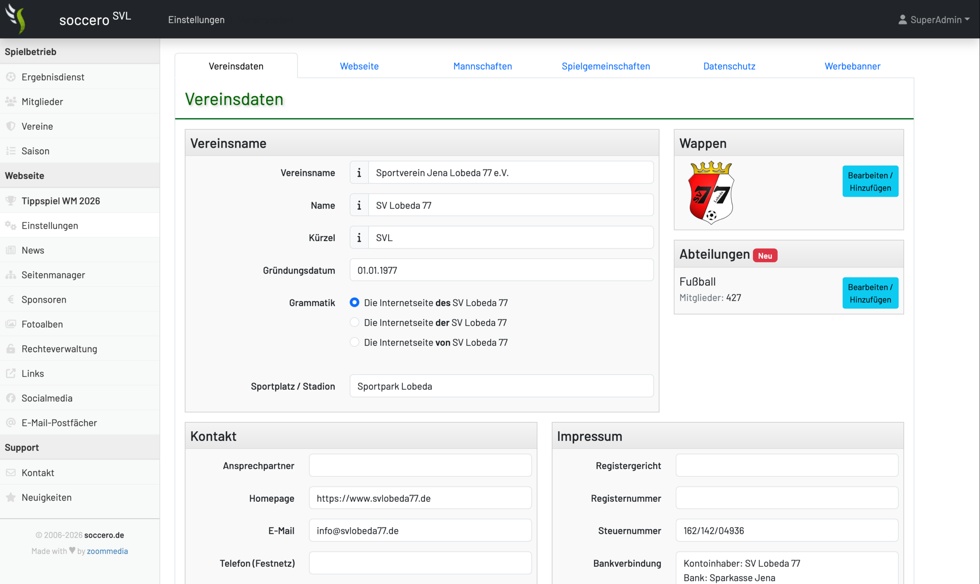Click the Rechteverwaltung lock icon

[x=11, y=349]
